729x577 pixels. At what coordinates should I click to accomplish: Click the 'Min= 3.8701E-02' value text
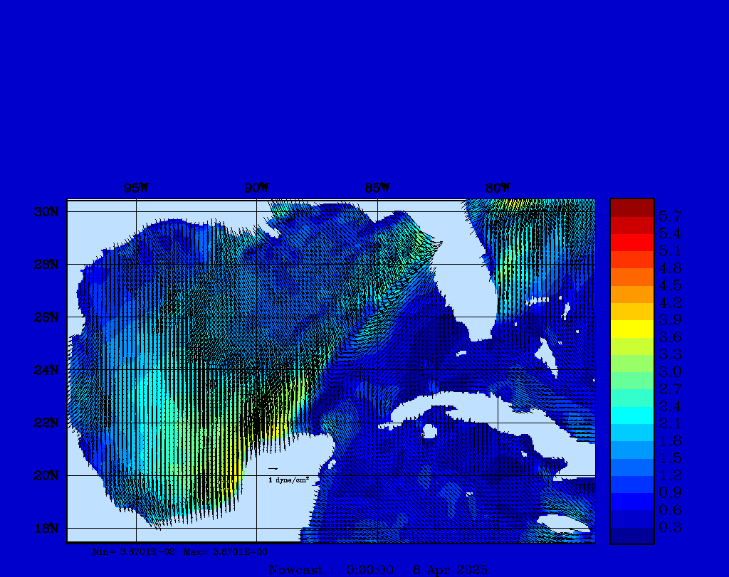[134, 552]
